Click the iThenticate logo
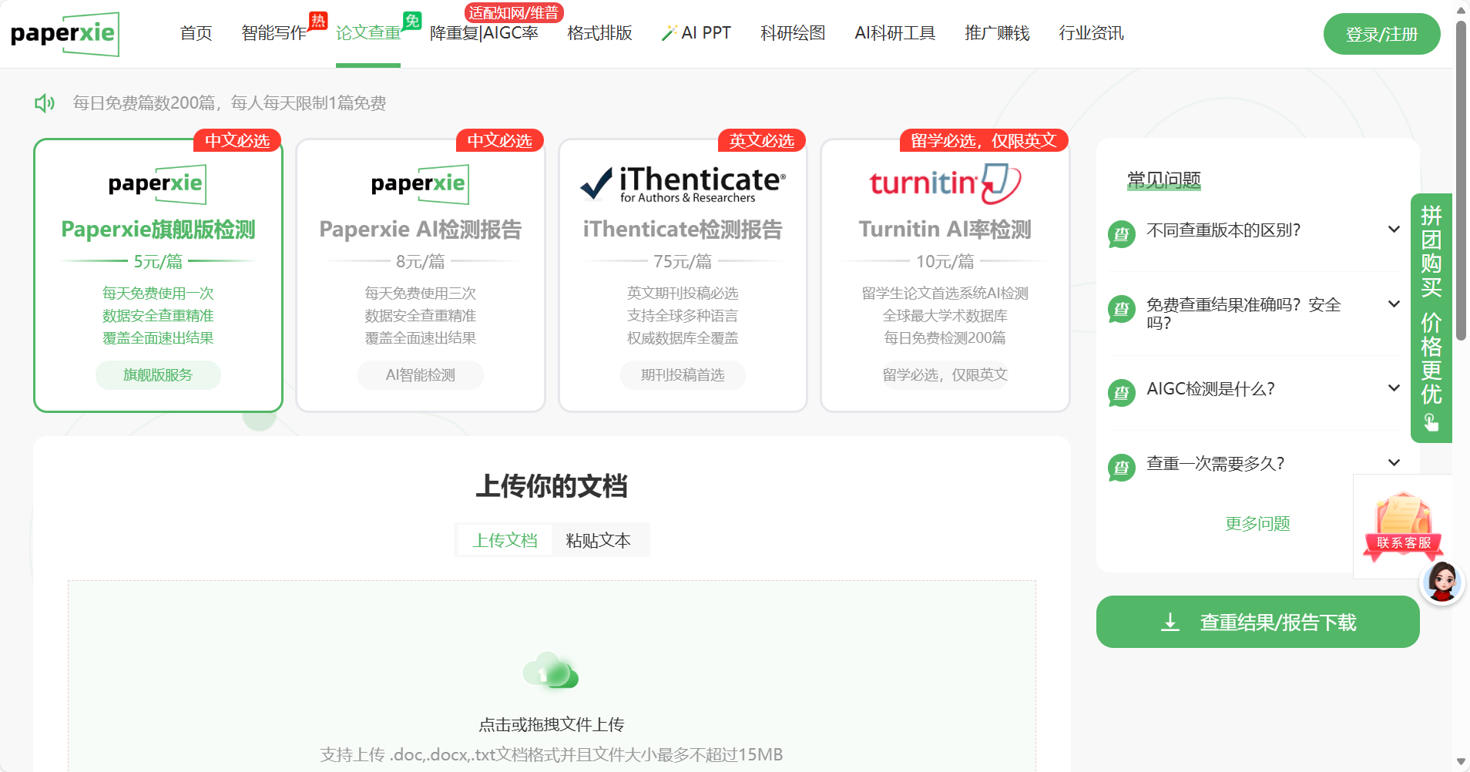The image size is (1470, 772). pos(683,184)
